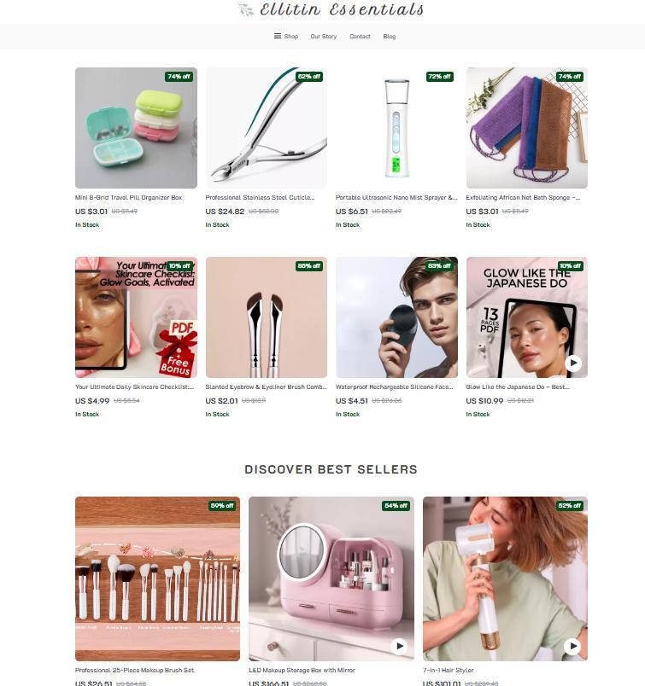Play the 7-in-1 Hair Styler video
This screenshot has width=645, height=686.
click(x=572, y=646)
